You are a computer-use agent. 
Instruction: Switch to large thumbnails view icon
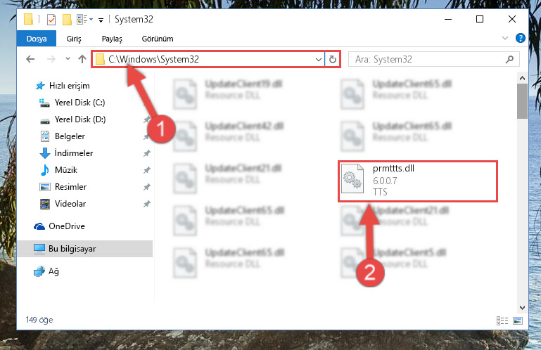click(518, 320)
